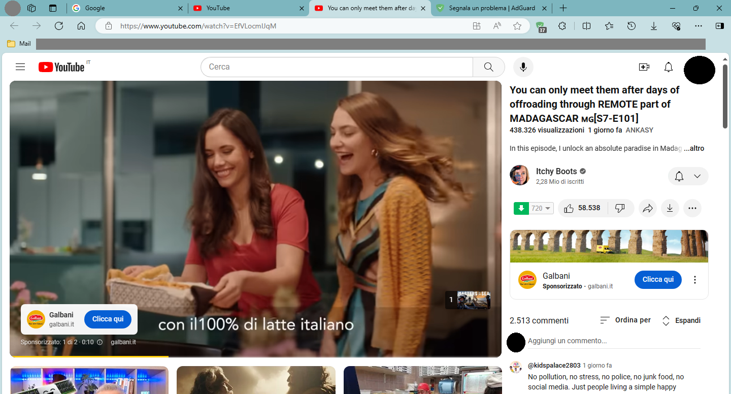731x394 pixels.
Task: Toggle dislike on the video
Action: pos(620,208)
